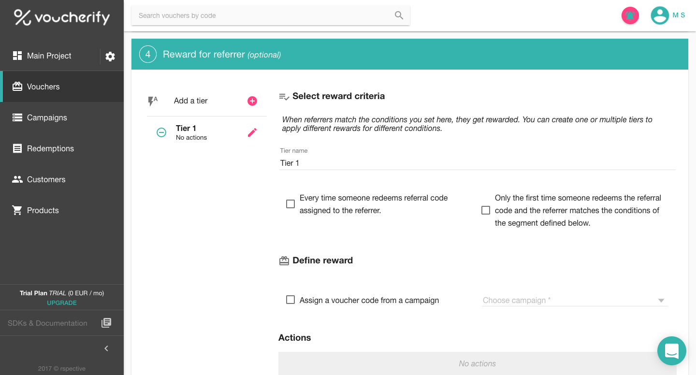Open the chat support widget
Image resolution: width=696 pixels, height=375 pixels.
coord(672,351)
